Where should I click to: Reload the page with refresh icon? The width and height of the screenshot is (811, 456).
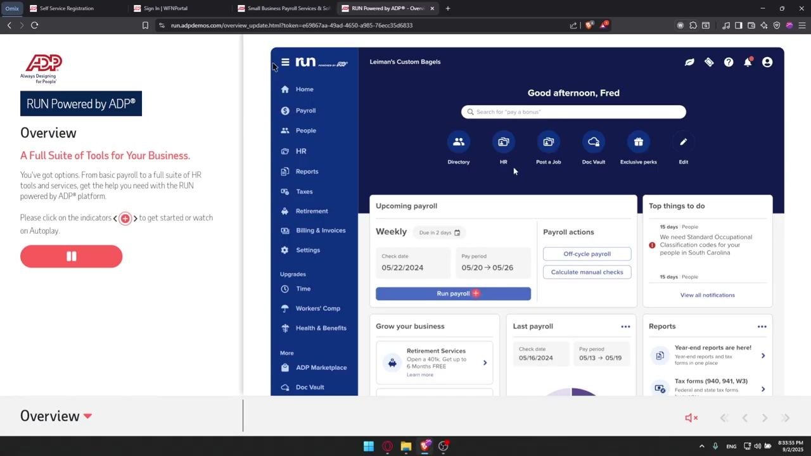(x=35, y=25)
